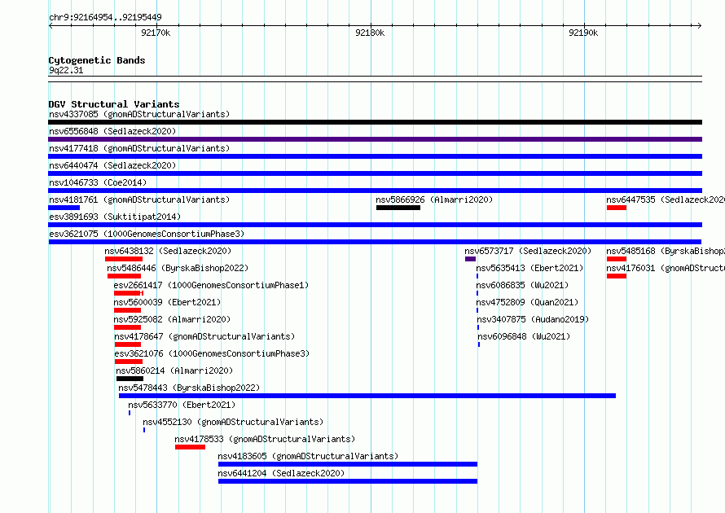
Task: Open the nsv5600039 Ebert2021 label
Action: 167,302
